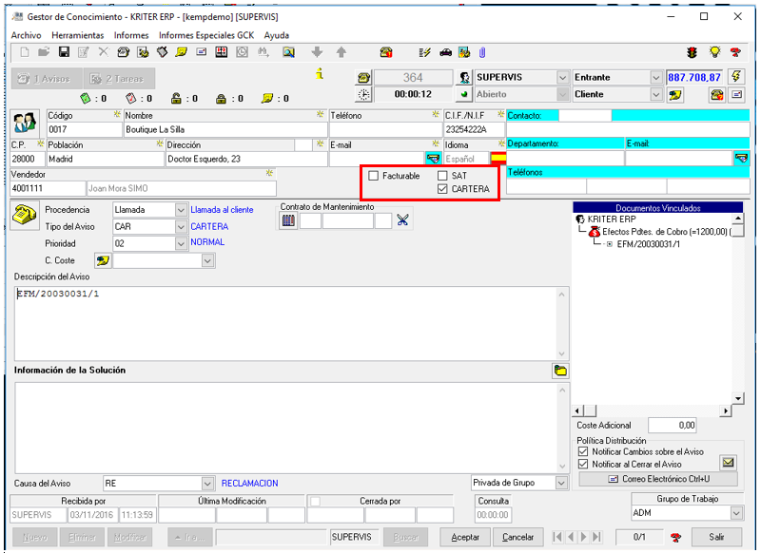Open the Cliente type dropdown
This screenshot has height=553, width=761.
pyautogui.click(x=655, y=94)
